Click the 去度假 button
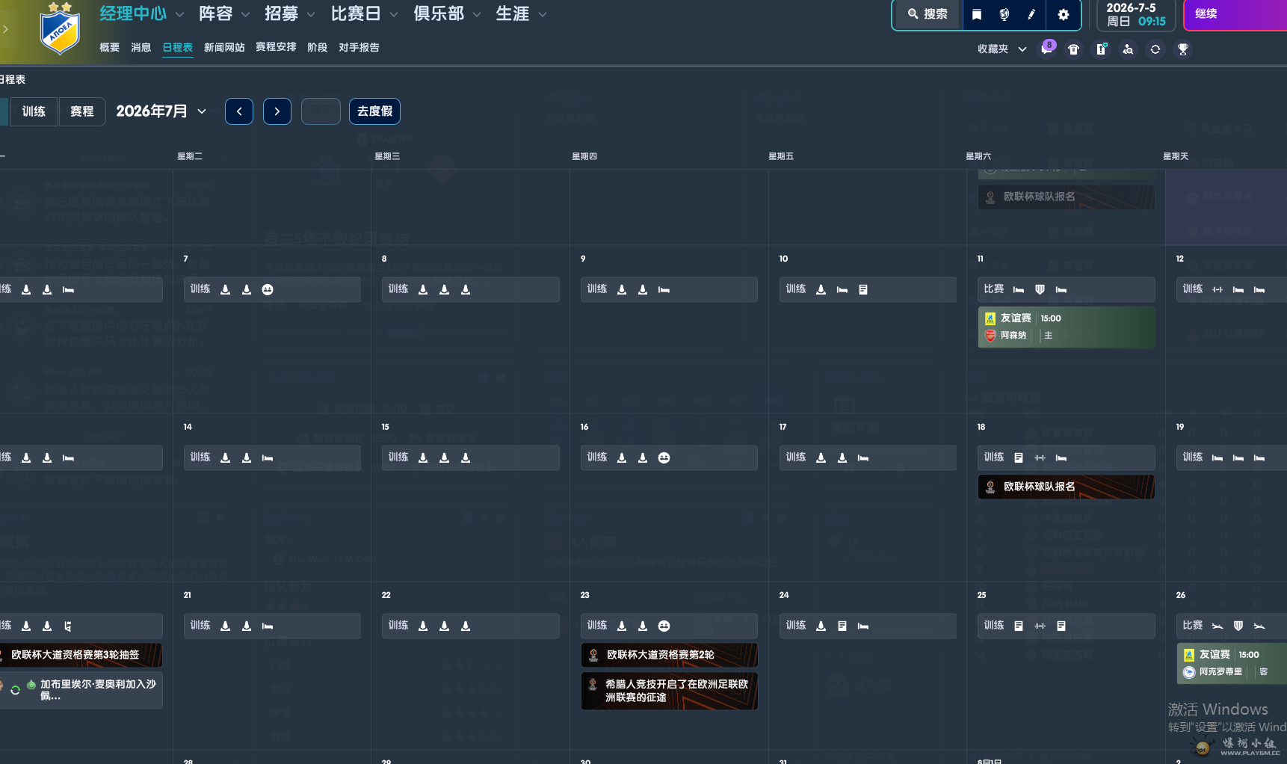This screenshot has width=1287, height=764. (375, 111)
